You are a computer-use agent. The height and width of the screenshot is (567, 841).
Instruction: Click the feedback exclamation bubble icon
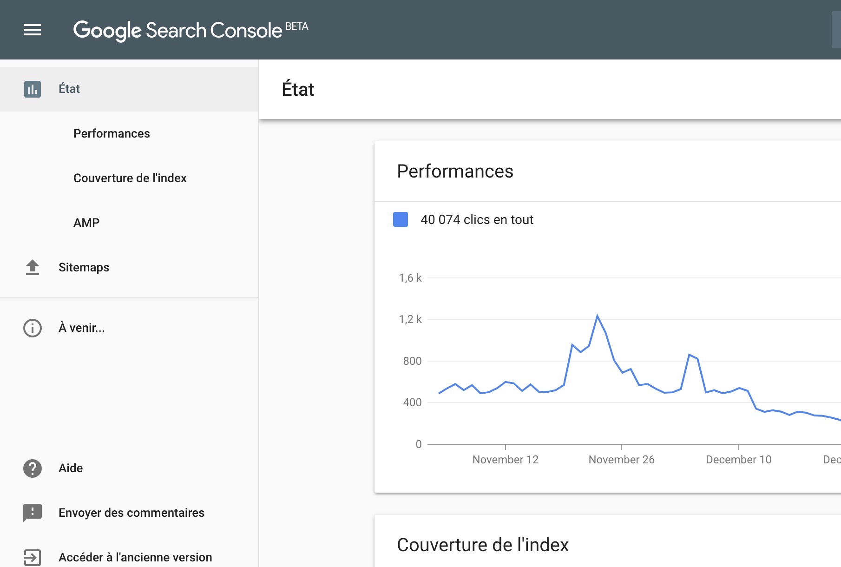pyautogui.click(x=33, y=513)
